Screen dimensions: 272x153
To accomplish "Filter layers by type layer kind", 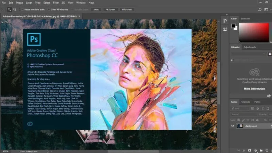I will click(262, 108).
